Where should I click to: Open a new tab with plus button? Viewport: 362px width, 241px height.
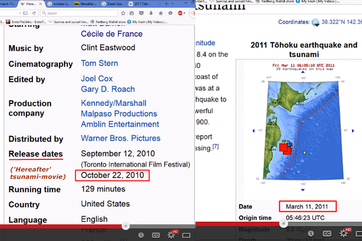tap(167, 4)
